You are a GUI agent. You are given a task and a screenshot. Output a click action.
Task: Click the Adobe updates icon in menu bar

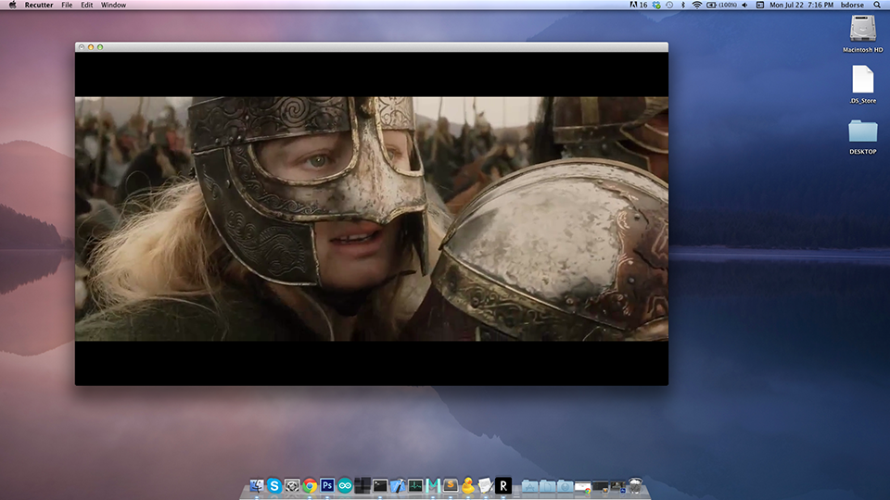pos(638,5)
